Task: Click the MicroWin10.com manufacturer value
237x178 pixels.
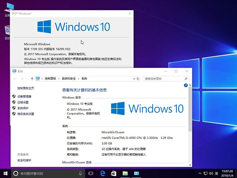Action: click(x=113, y=132)
